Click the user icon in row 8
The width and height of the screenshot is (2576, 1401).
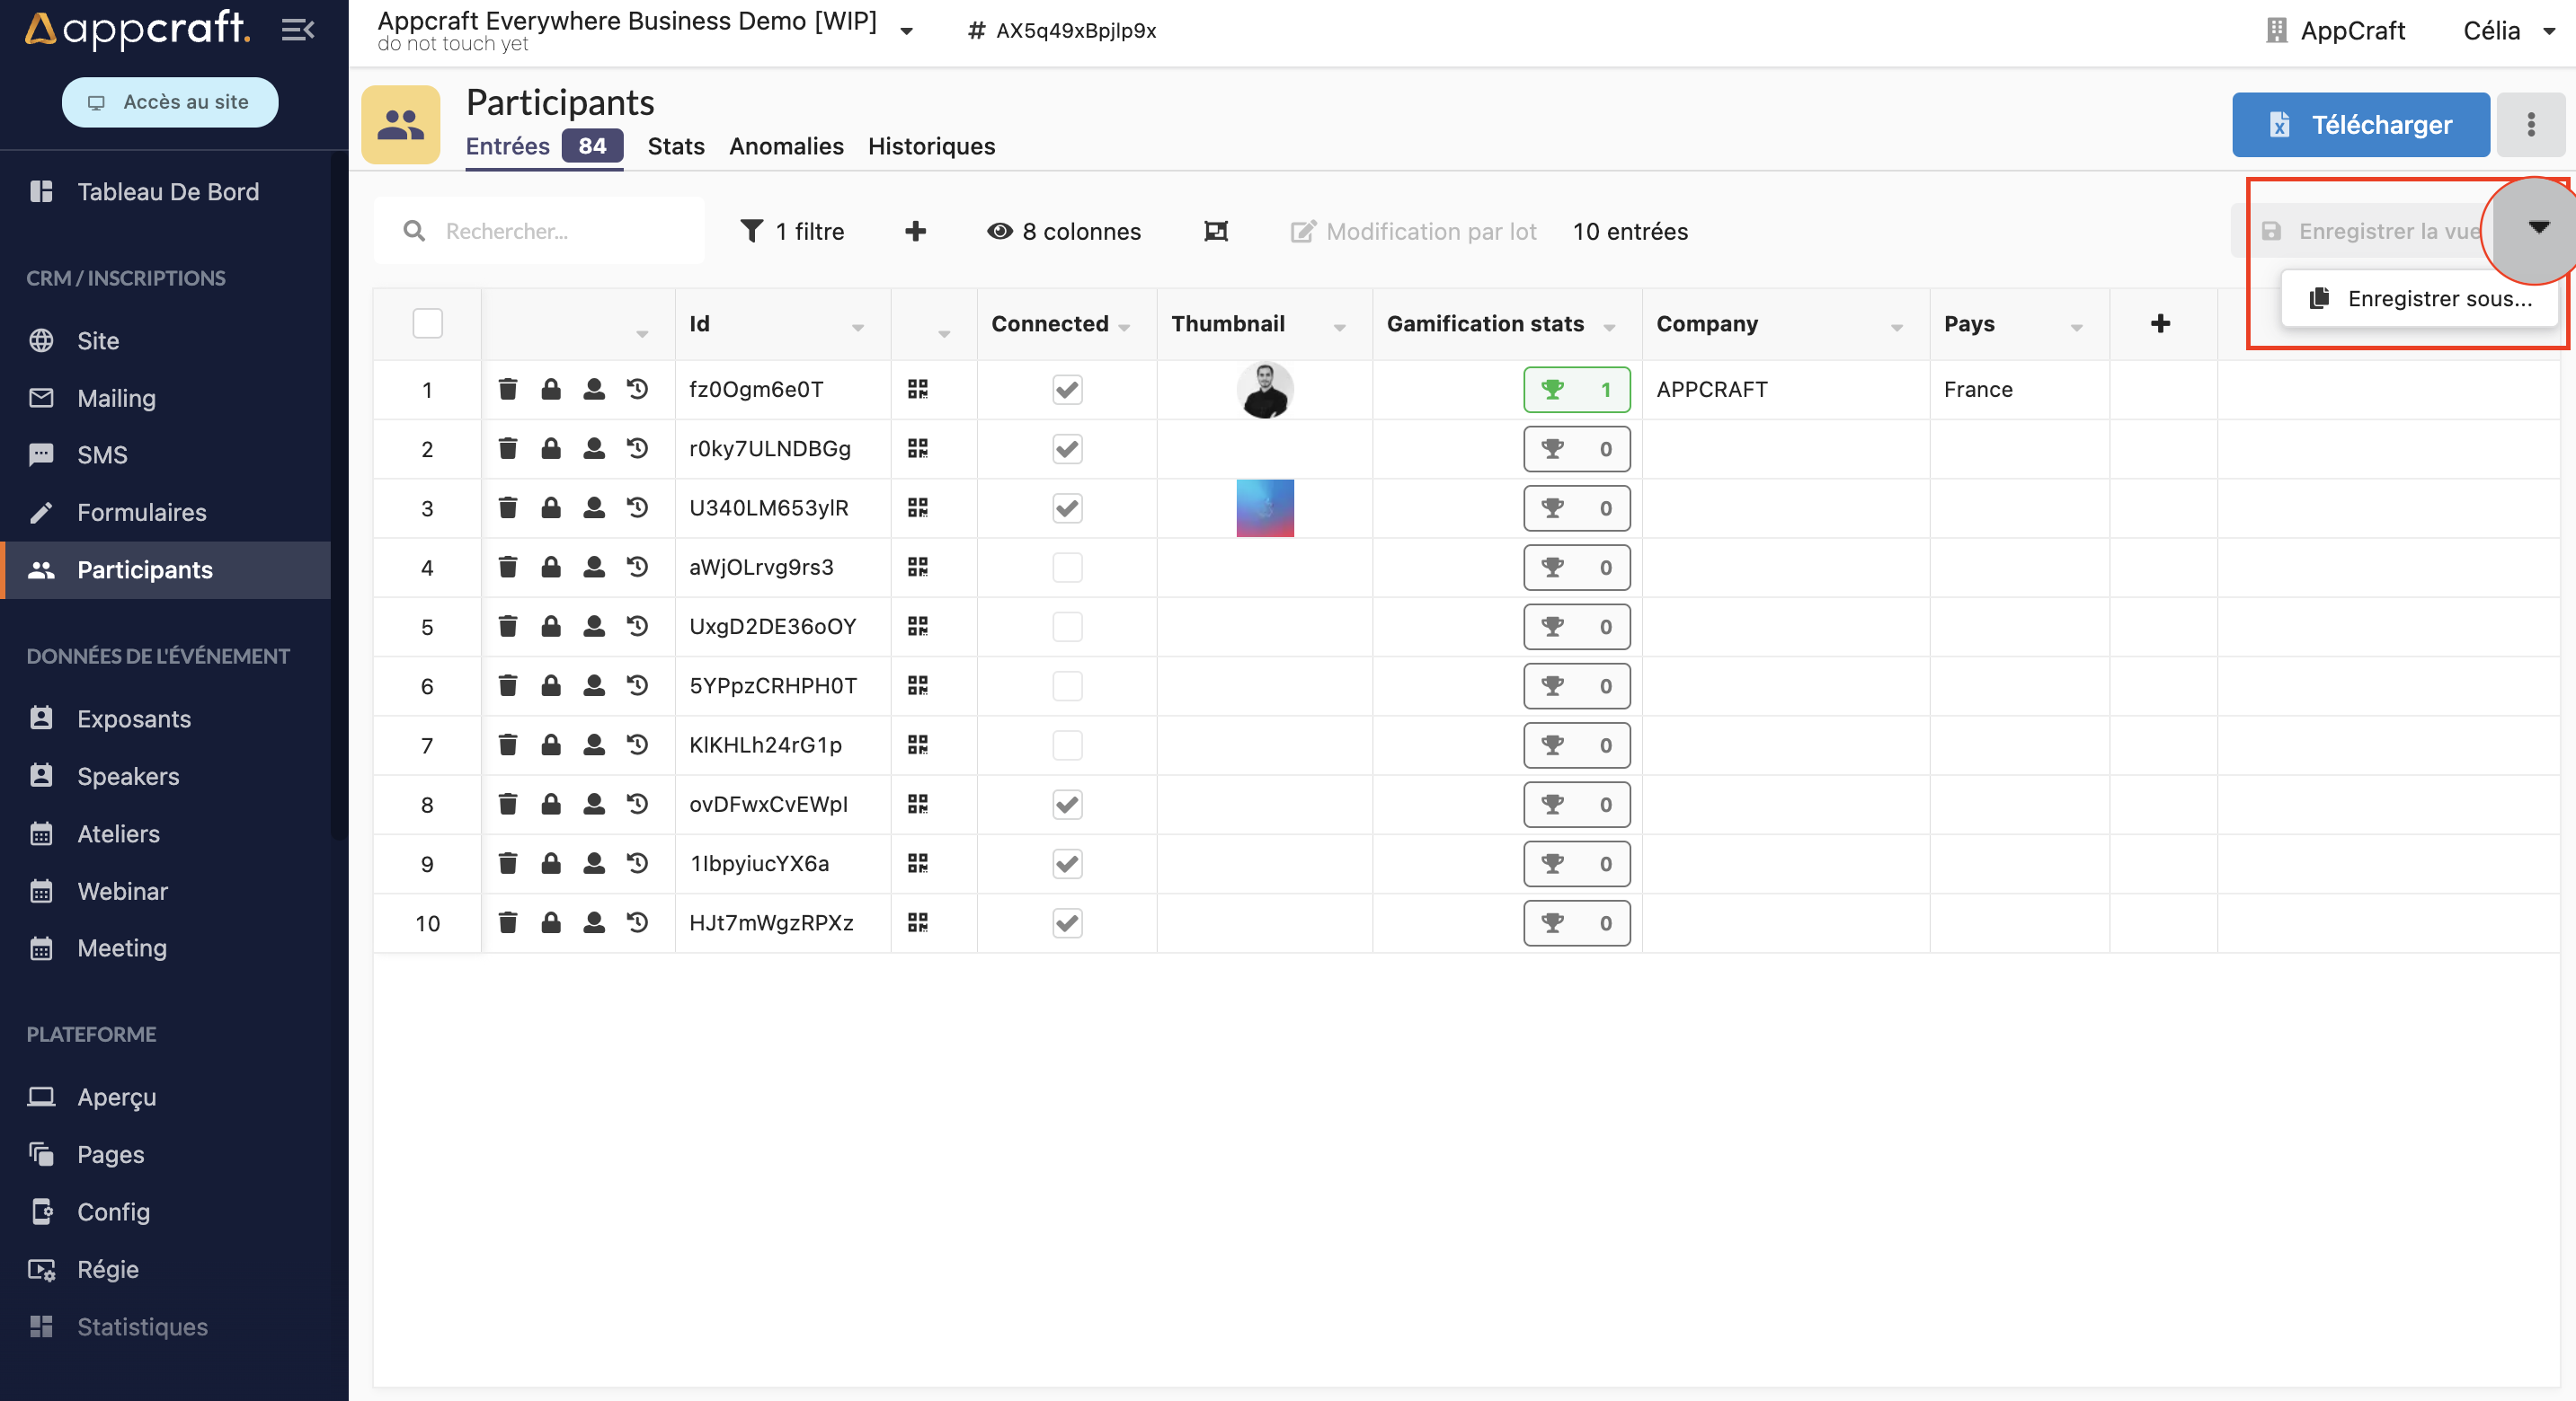point(594,805)
